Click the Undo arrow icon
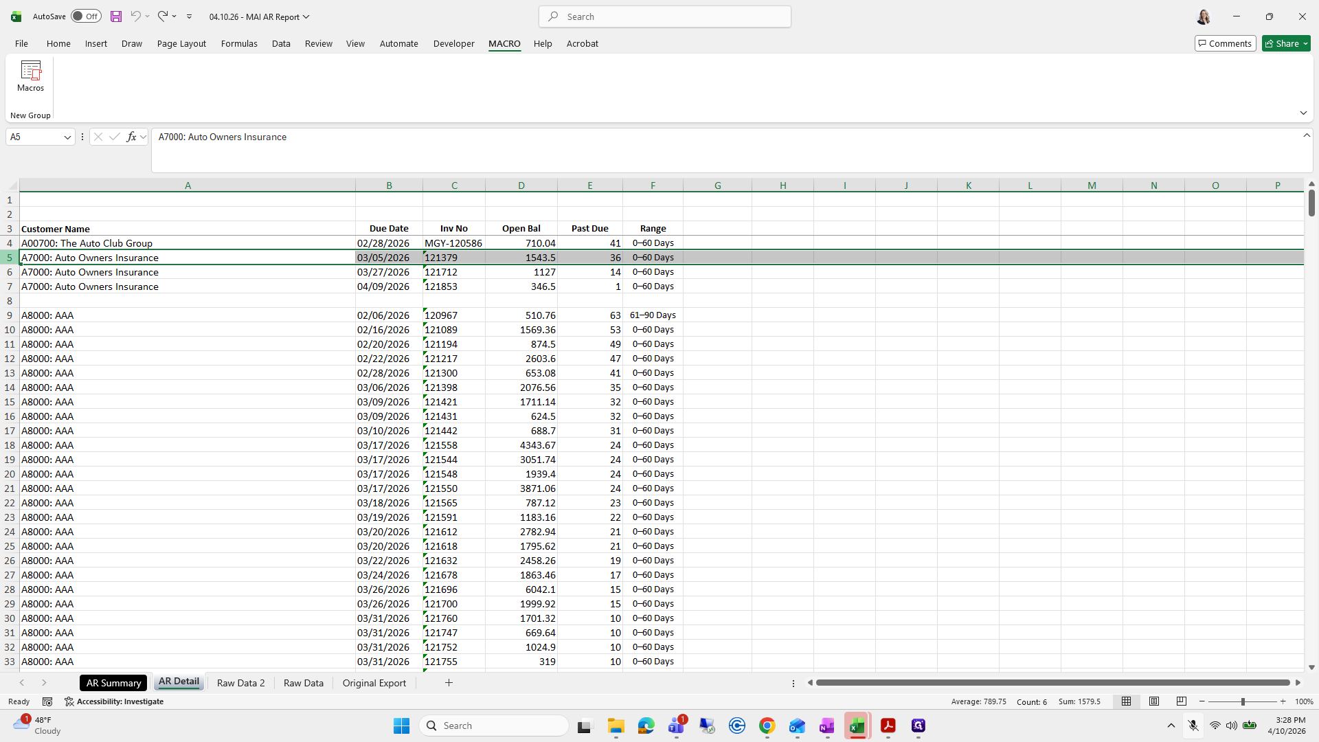 click(x=136, y=16)
